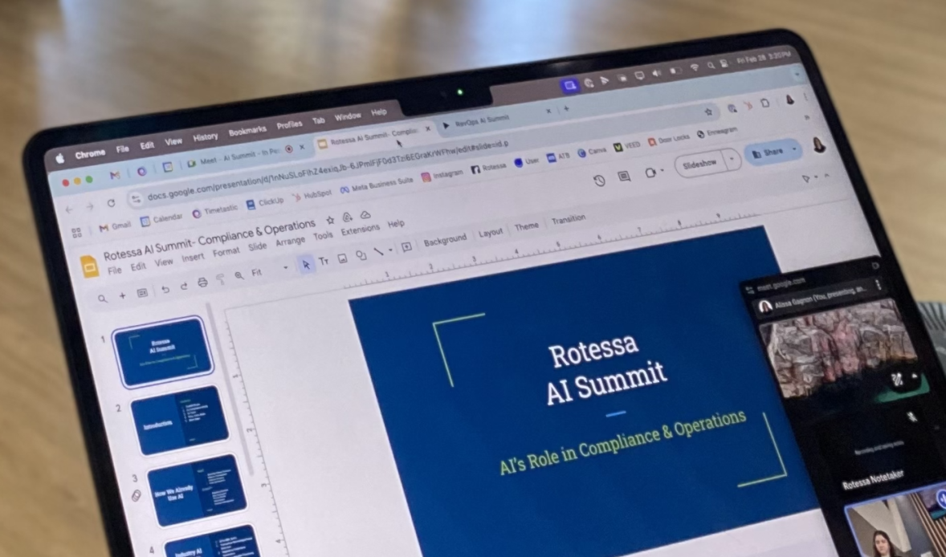946x557 pixels.
Task: Collapse the Slides menus chevron
Action: pyautogui.click(x=827, y=176)
